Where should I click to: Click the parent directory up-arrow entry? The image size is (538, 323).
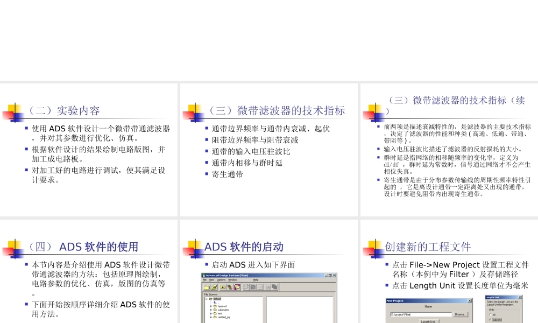coord(215,303)
